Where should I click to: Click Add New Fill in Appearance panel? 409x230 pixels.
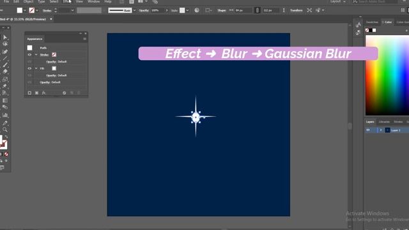(37, 93)
